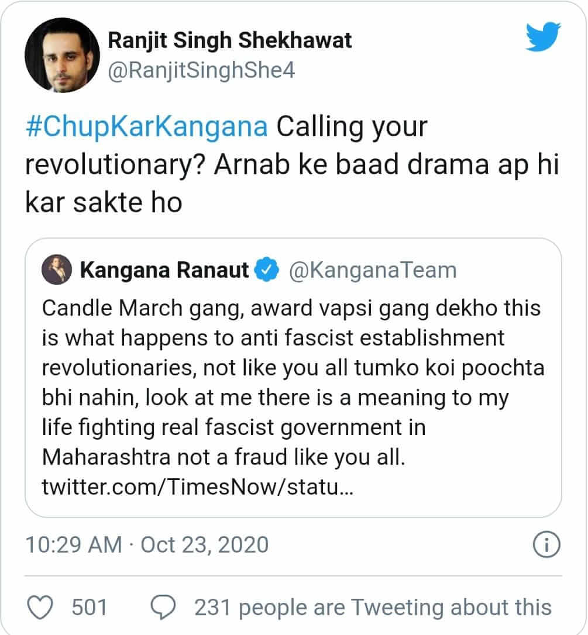Open the #ChupKarKangana hashtag
This screenshot has height=635, width=588.
pyautogui.click(x=146, y=127)
